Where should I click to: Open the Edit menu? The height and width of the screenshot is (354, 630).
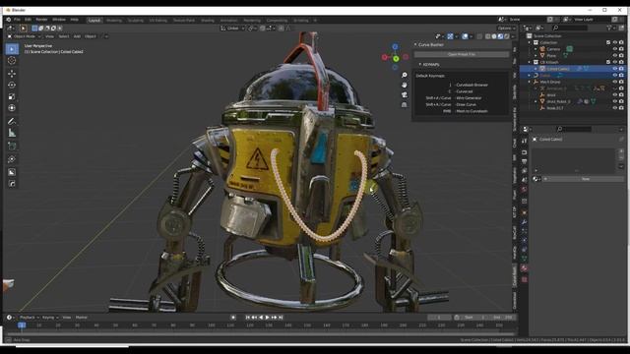pyautogui.click(x=28, y=20)
